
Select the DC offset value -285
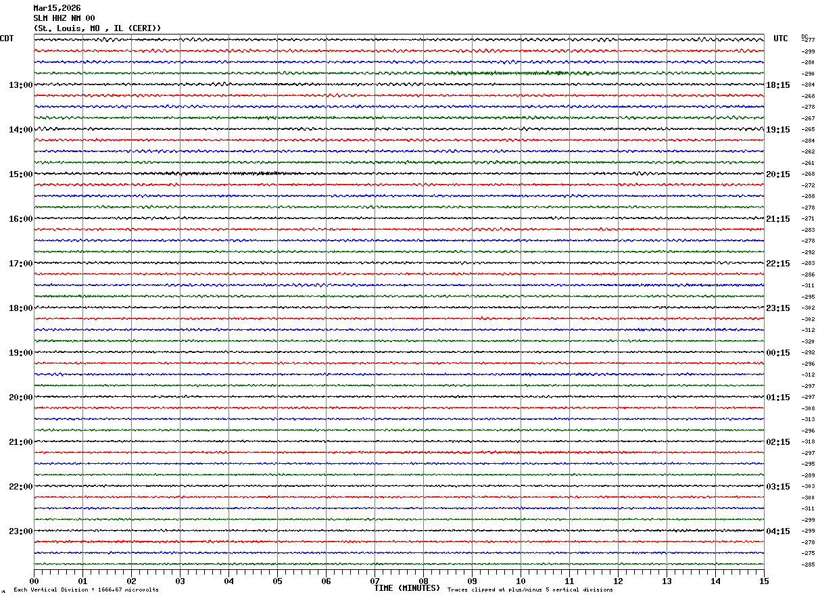808,565
